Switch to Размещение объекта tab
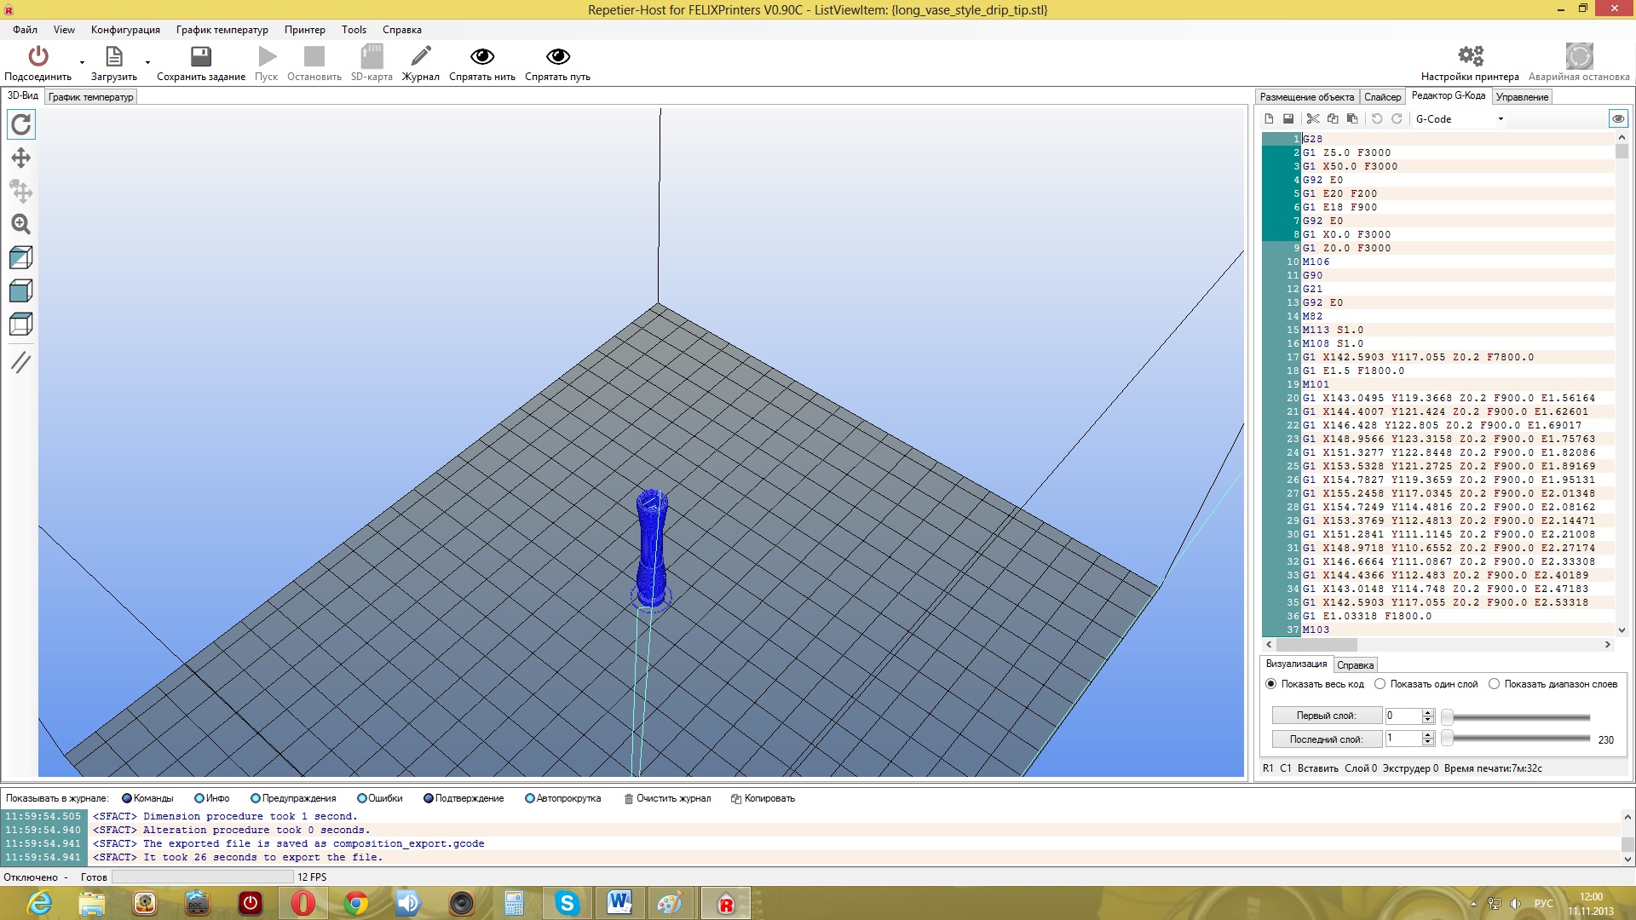Image resolution: width=1636 pixels, height=920 pixels. click(x=1306, y=97)
